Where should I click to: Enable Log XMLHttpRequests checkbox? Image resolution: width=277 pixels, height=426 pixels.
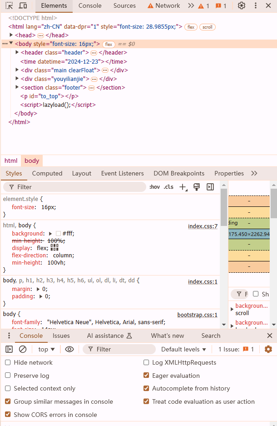click(x=146, y=362)
